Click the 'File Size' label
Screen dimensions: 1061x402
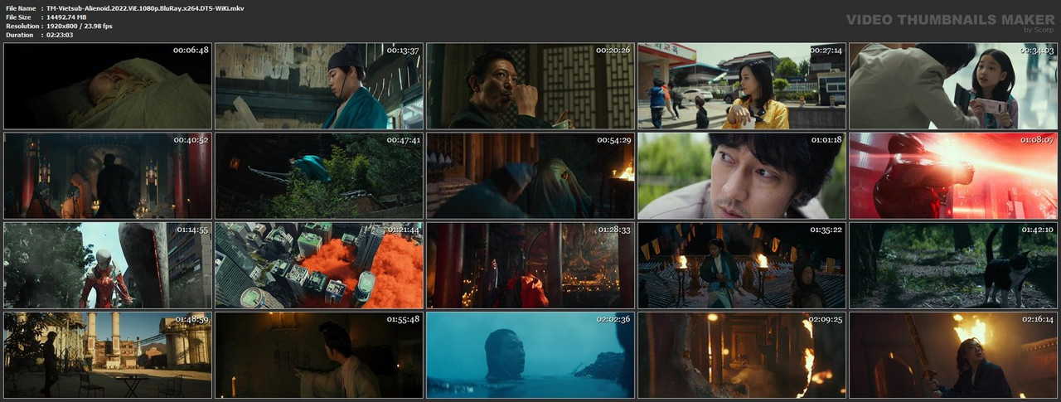(x=18, y=17)
